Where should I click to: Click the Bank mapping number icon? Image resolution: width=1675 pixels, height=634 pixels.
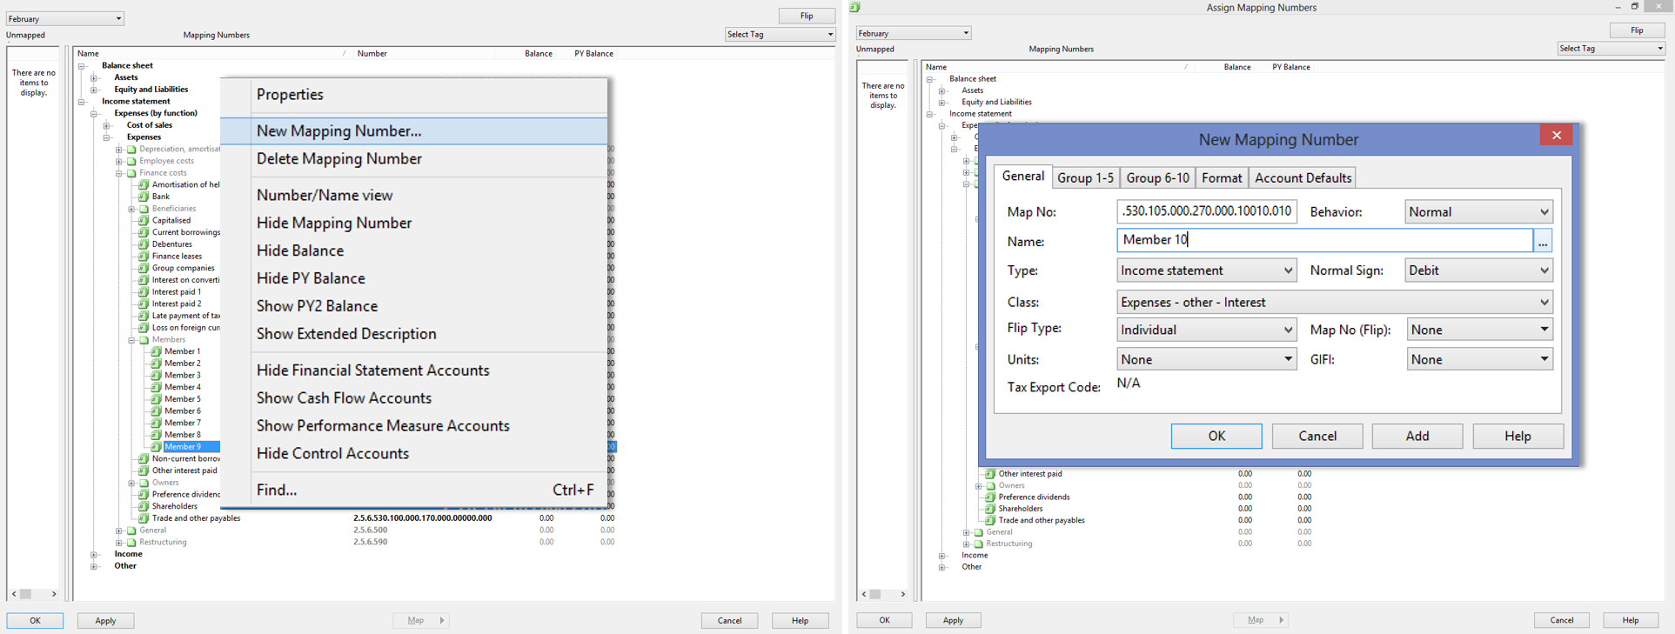pyautogui.click(x=144, y=197)
